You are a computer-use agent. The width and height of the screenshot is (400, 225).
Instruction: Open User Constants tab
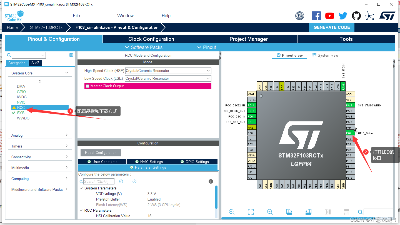102,162
